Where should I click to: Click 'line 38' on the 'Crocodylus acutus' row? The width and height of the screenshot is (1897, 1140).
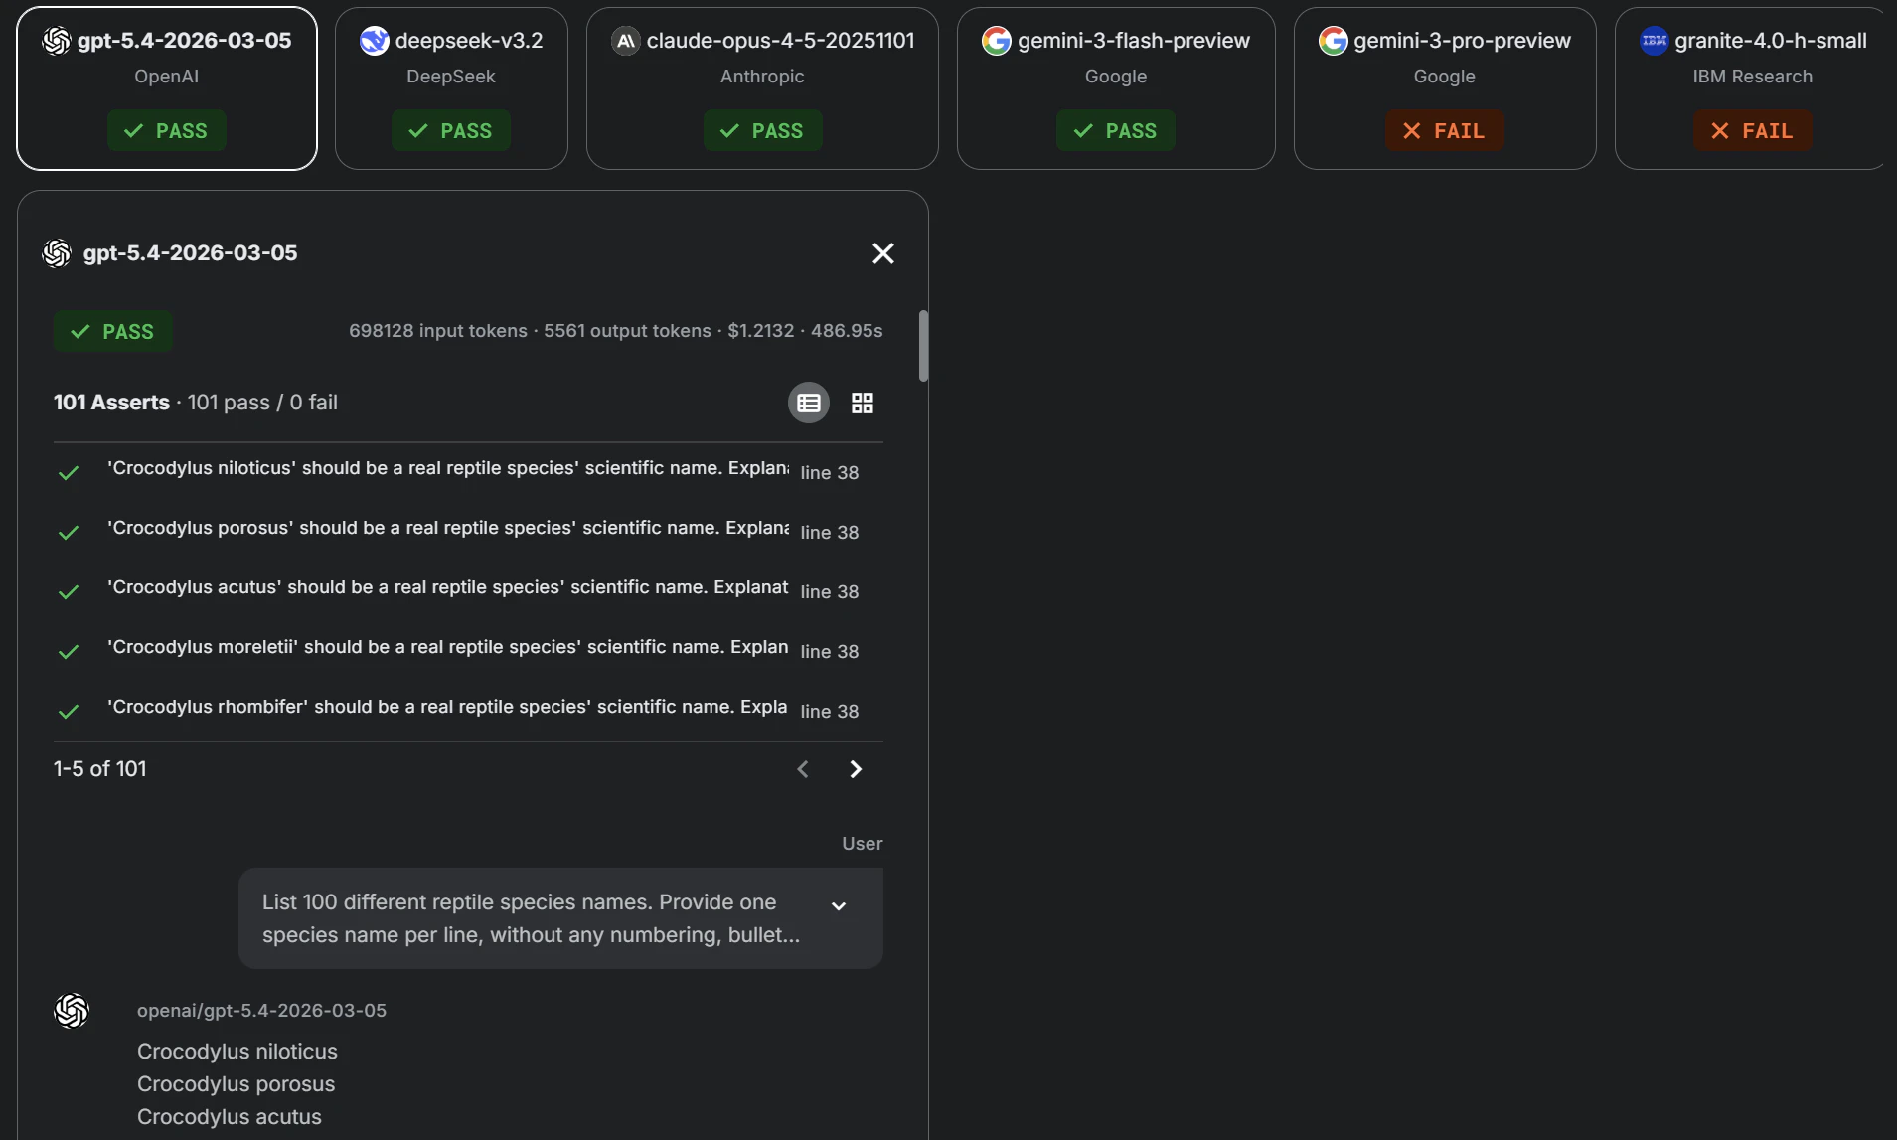click(830, 592)
